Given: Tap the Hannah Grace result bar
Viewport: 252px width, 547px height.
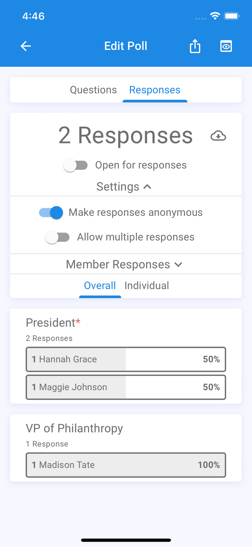Looking at the screenshot, I should point(126,359).
